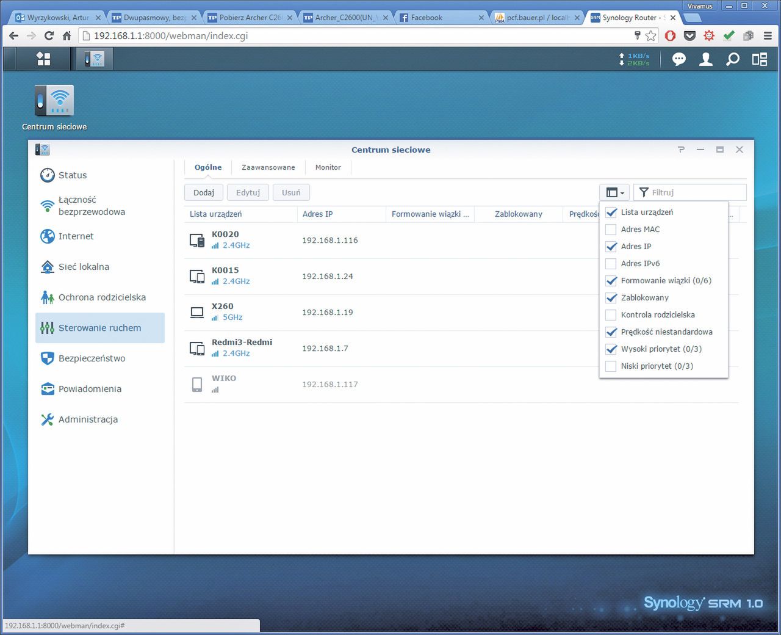Open Administracja section
Viewport: 781px width, 635px height.
click(100, 419)
